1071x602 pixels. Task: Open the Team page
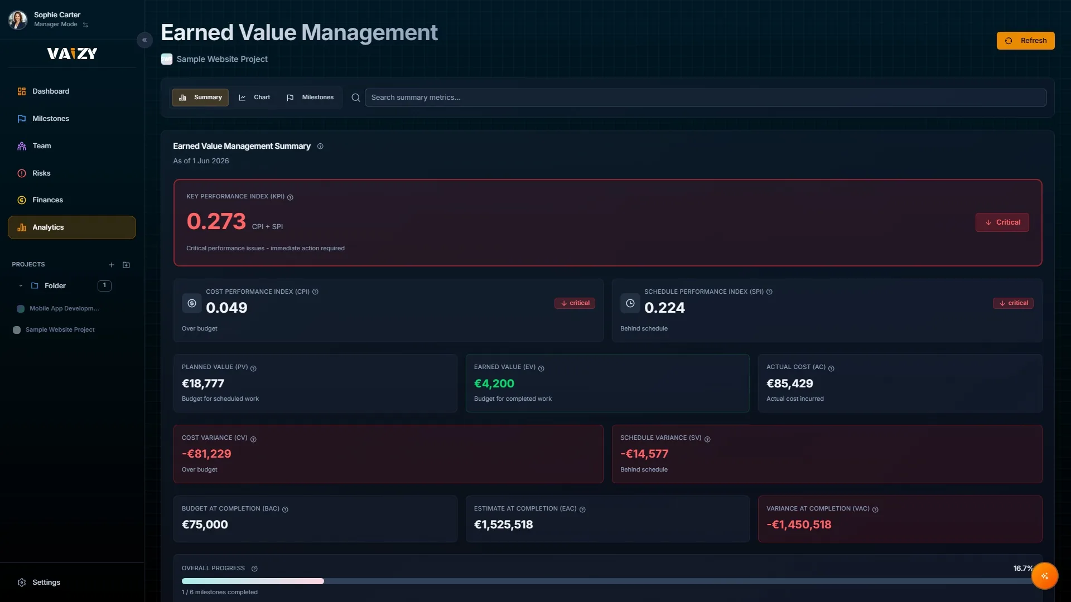click(x=72, y=146)
